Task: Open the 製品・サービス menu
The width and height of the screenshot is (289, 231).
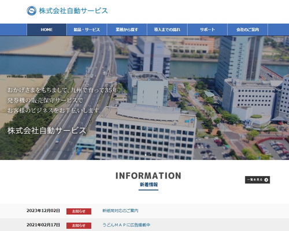Action: coord(87,29)
